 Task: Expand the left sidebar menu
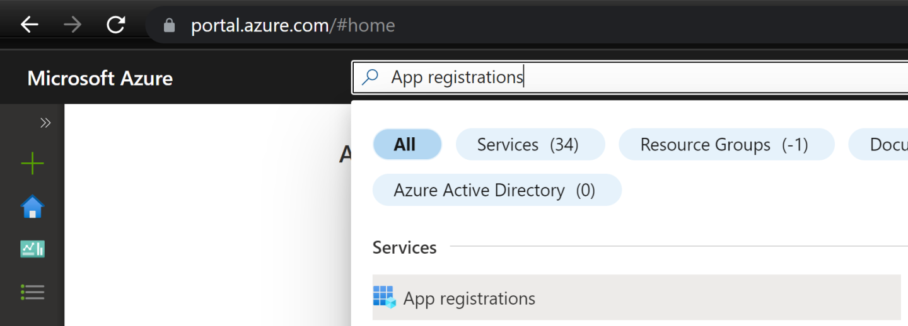click(x=45, y=123)
